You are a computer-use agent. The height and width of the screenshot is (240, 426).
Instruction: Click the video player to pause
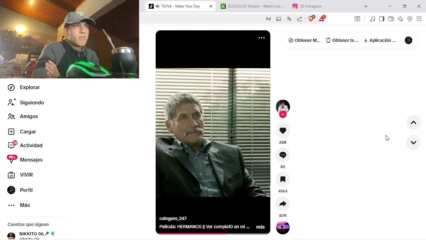click(x=213, y=132)
